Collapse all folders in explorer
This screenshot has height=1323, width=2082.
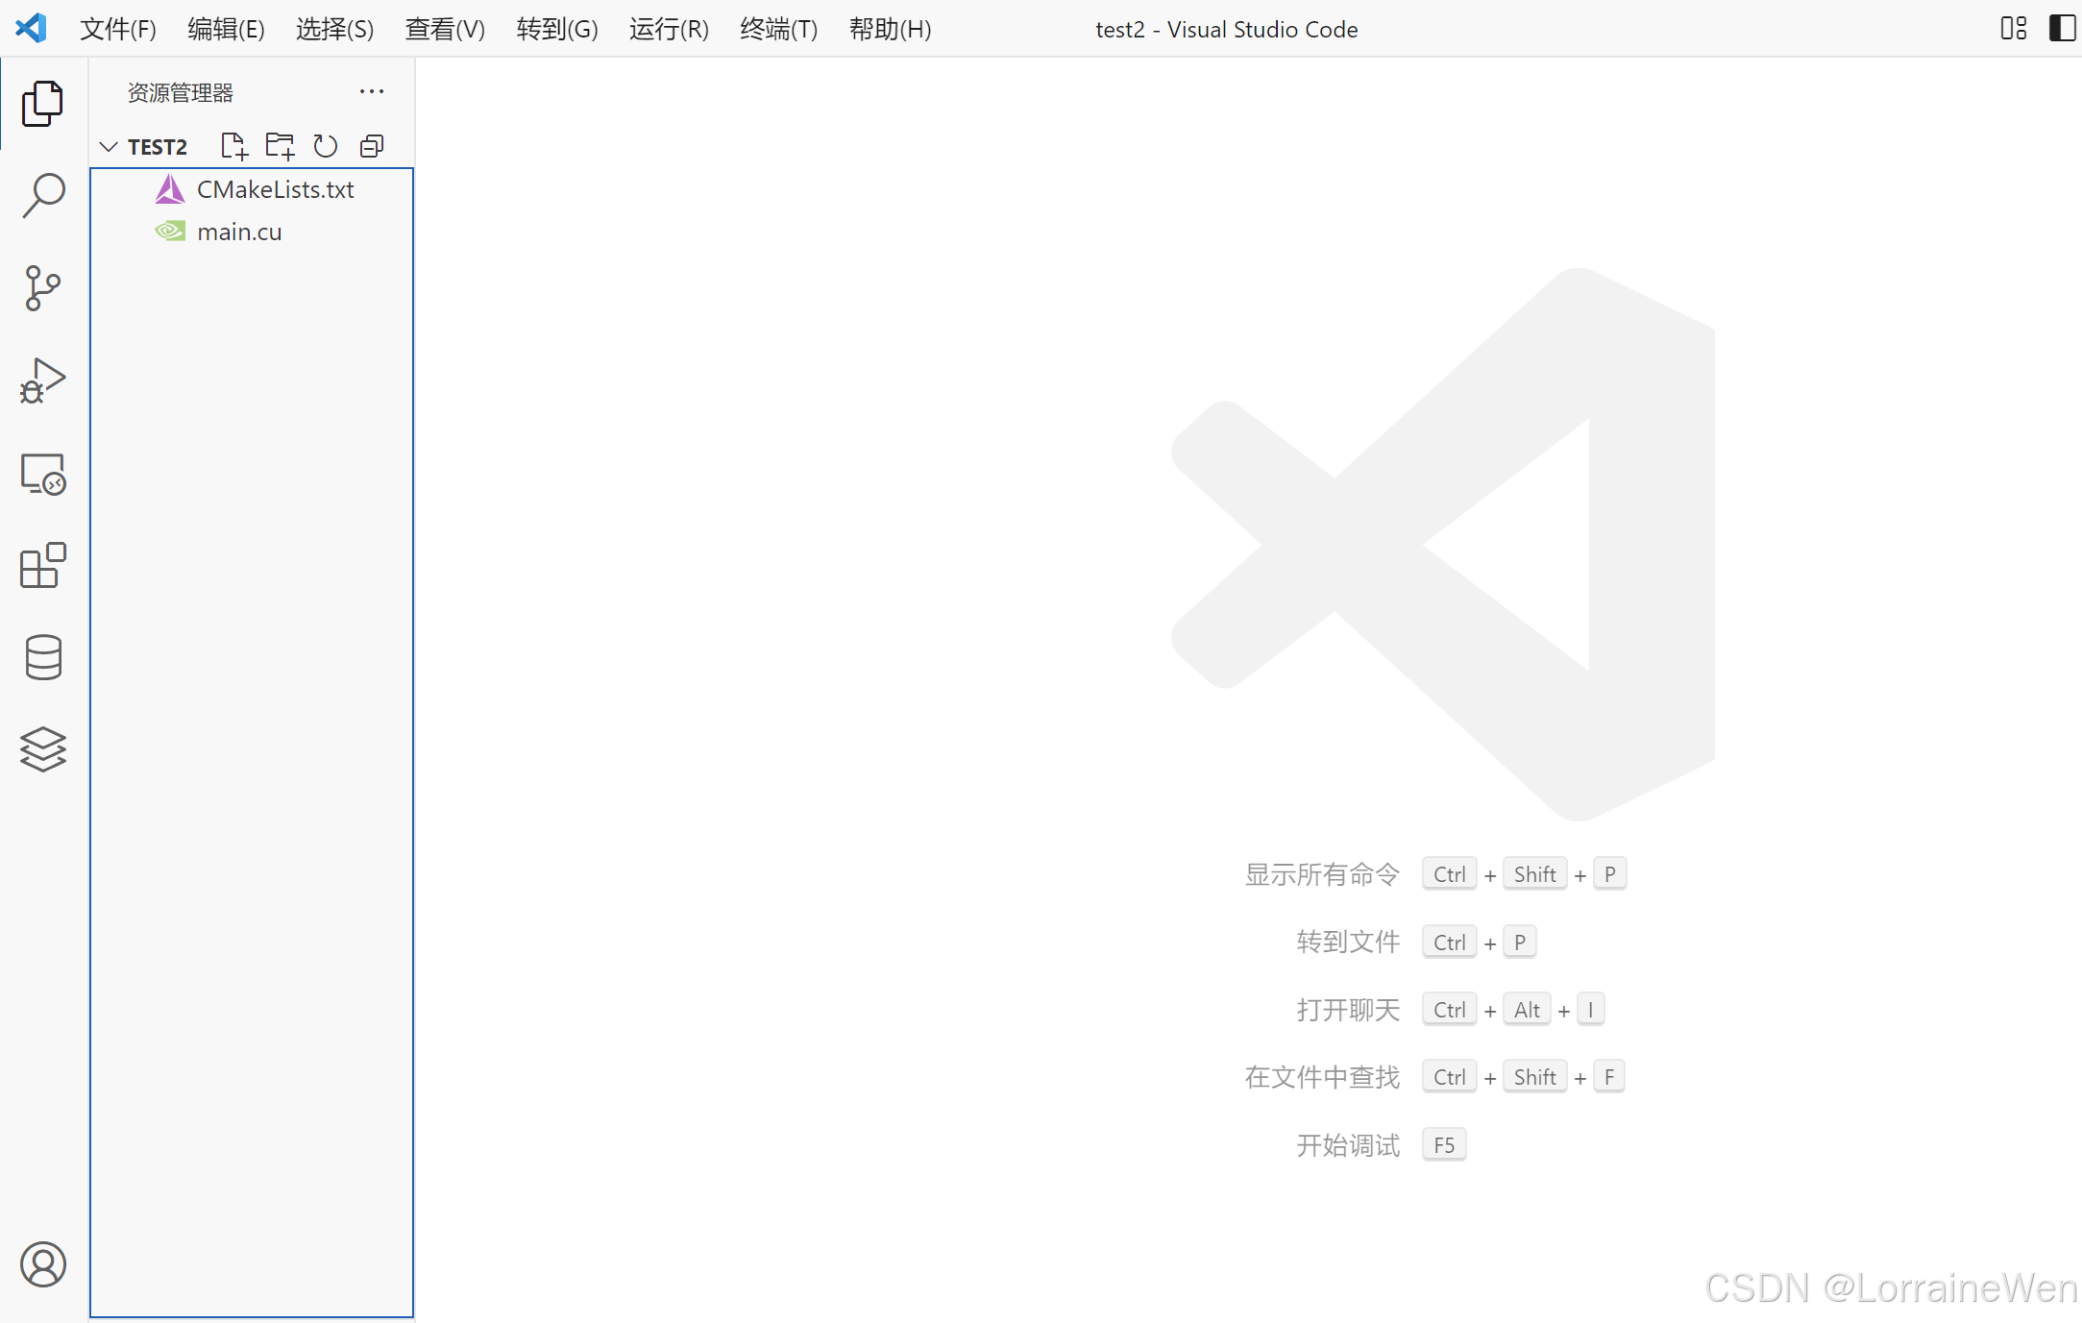pos(372,146)
